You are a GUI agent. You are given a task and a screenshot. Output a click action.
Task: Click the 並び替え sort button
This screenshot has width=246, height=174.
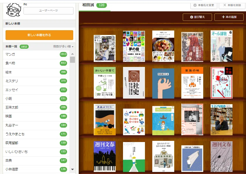click(x=197, y=17)
